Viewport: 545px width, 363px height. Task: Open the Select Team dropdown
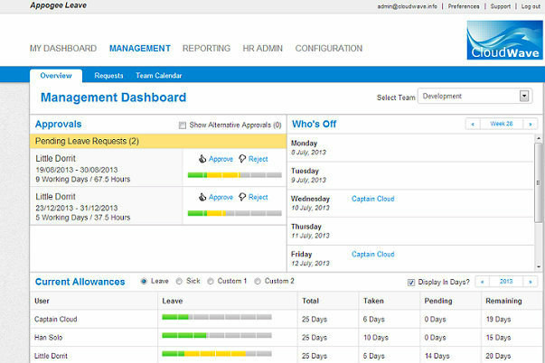(475, 97)
